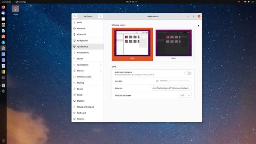Launch Firefox from the dock
Image resolution: width=256 pixels, height=144 pixels.
[3, 7]
